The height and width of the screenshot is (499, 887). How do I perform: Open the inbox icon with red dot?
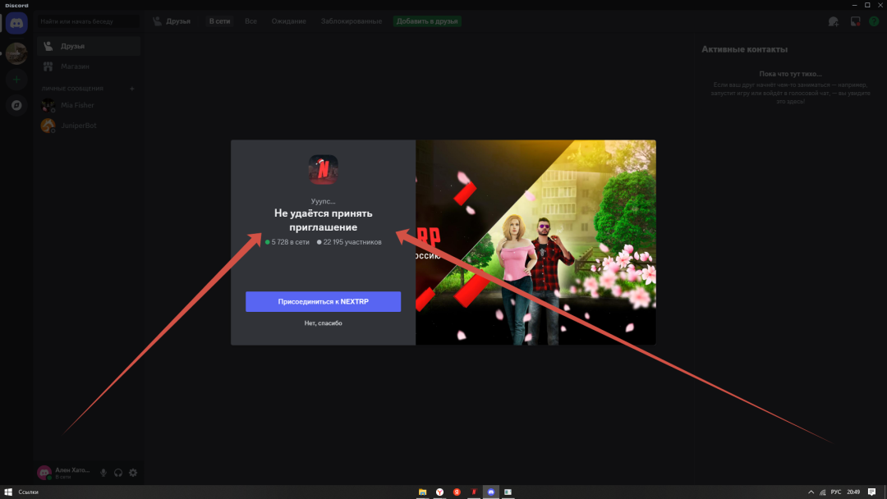(x=855, y=21)
